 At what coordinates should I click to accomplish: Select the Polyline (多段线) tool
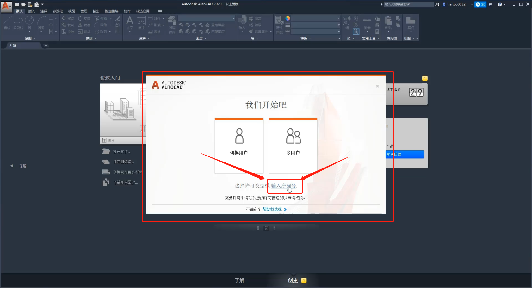[18, 23]
